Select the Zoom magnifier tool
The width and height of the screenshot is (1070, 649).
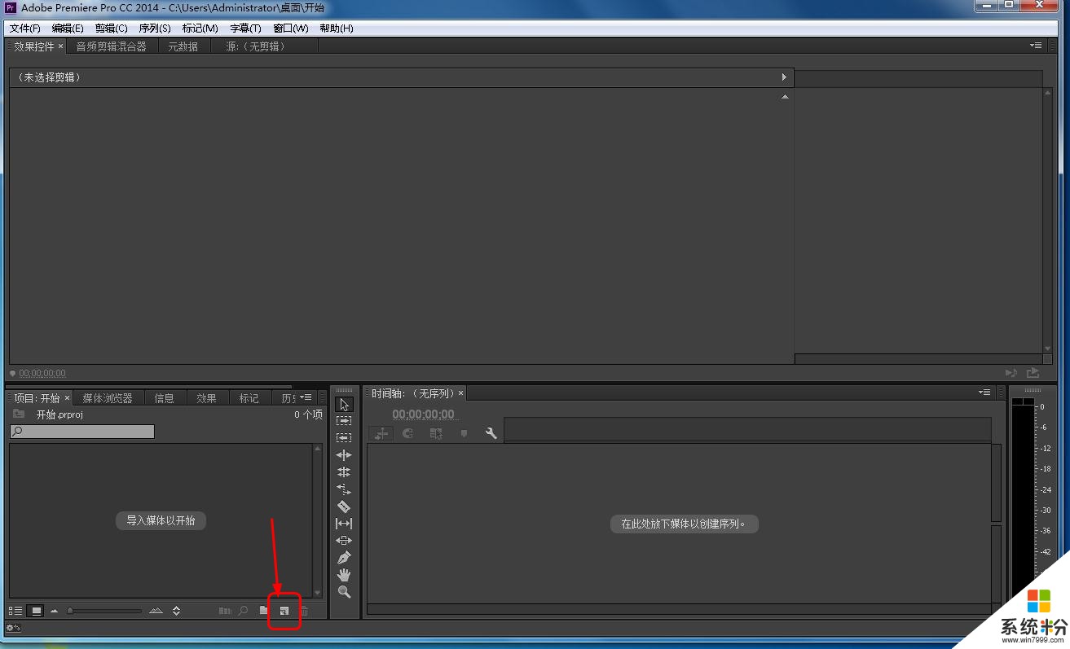(x=344, y=592)
